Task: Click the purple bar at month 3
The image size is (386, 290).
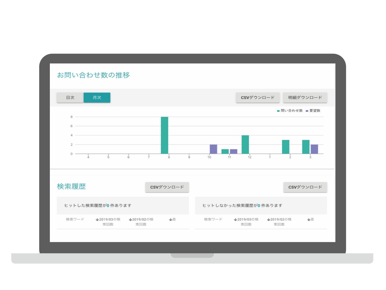Action: (314, 149)
